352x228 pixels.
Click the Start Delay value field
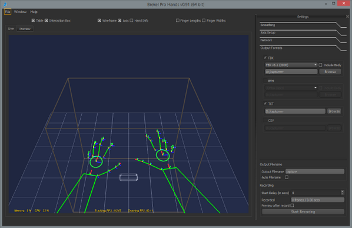[316, 193]
